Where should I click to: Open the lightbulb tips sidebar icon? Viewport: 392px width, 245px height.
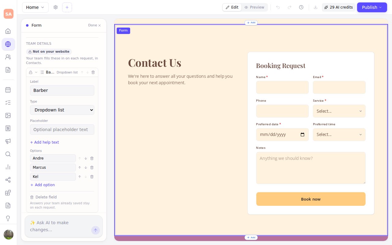coord(8,218)
